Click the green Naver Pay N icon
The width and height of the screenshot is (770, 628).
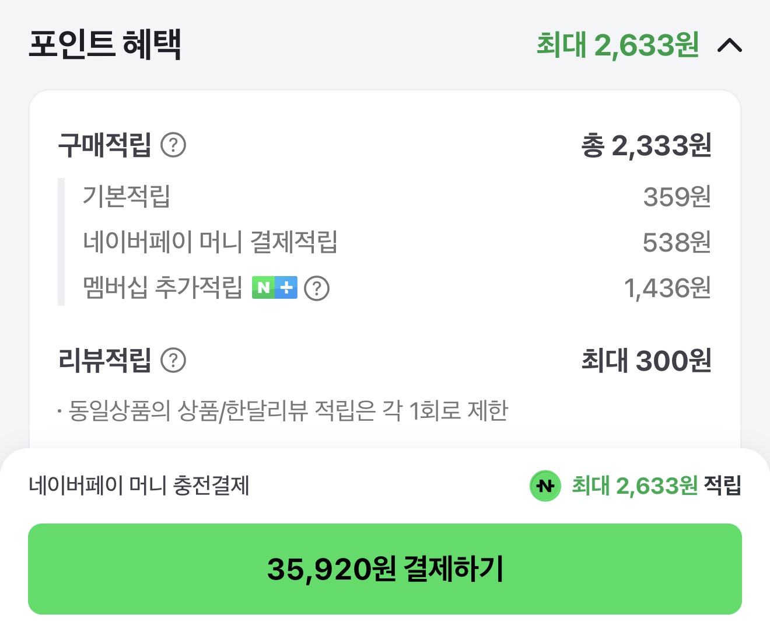pos(544,485)
